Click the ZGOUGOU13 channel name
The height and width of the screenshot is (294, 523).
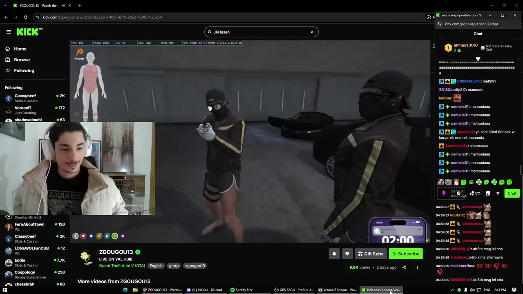tap(116, 252)
